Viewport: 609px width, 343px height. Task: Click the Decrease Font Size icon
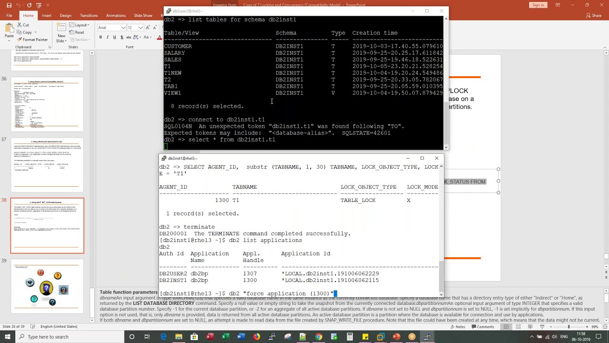click(x=155, y=28)
